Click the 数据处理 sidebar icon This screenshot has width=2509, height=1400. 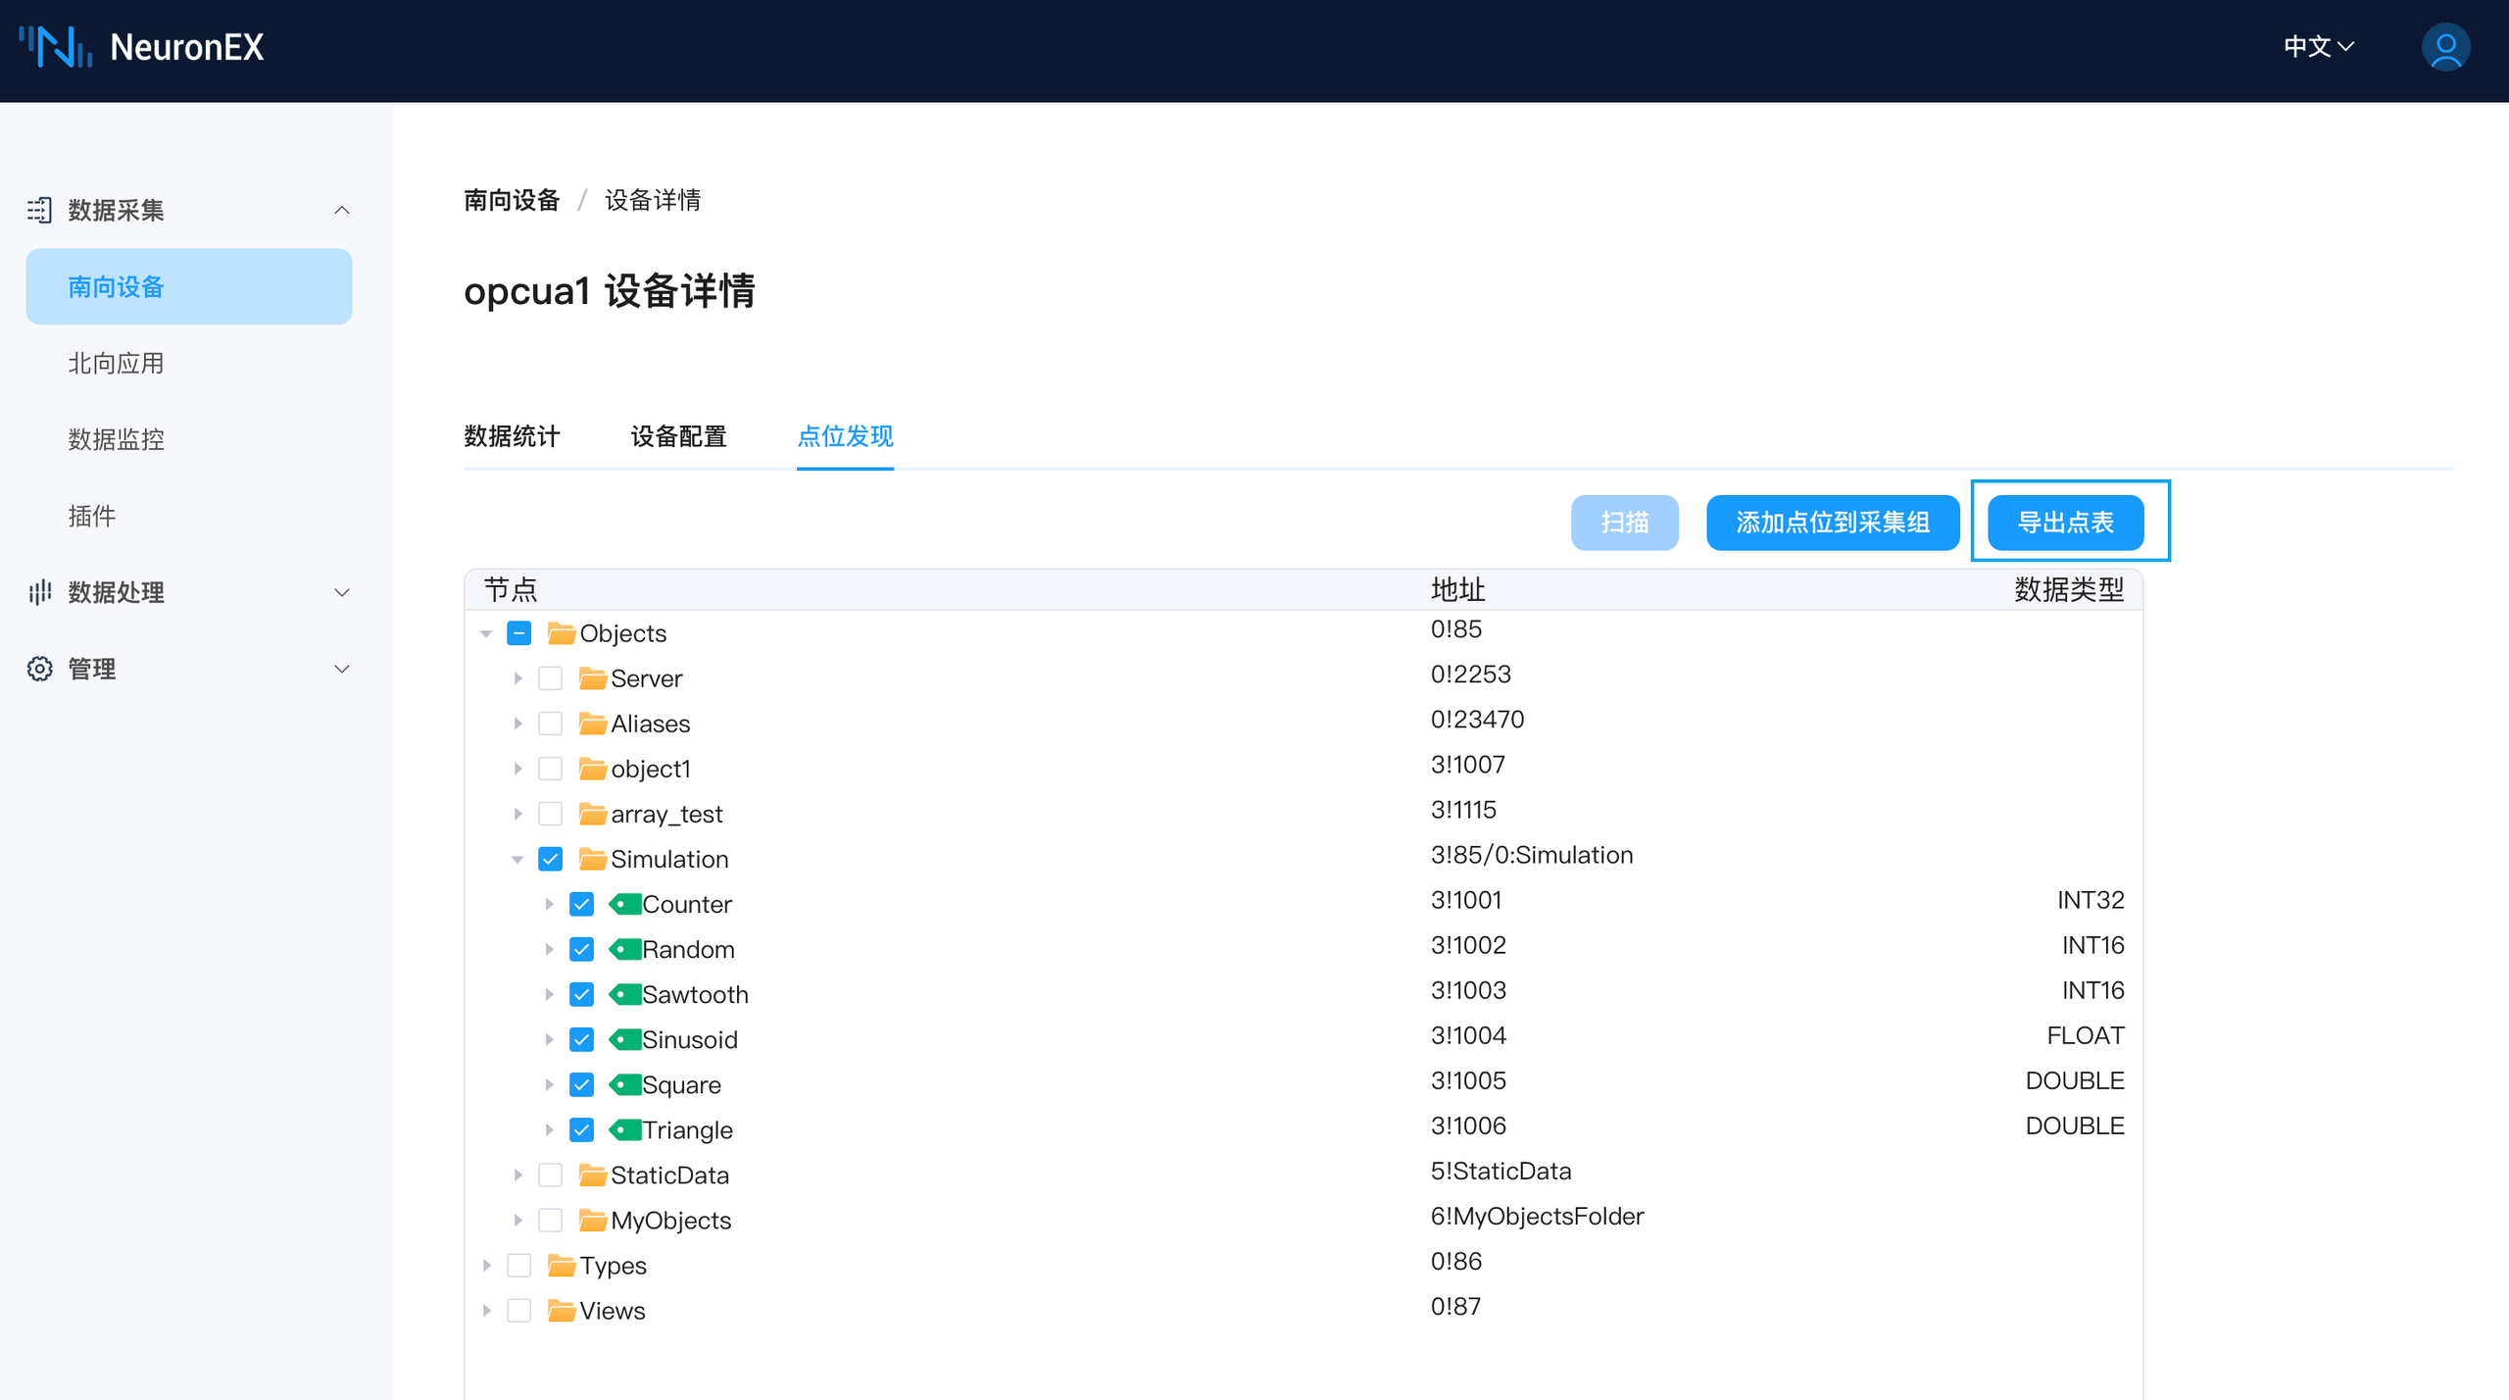click(x=40, y=592)
